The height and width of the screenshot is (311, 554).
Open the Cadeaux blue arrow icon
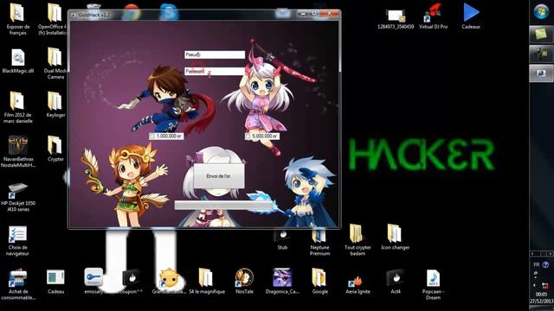click(471, 13)
